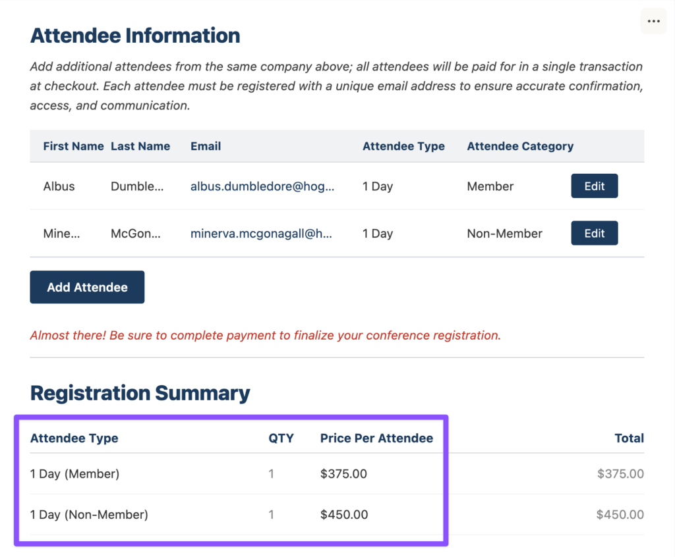
Task: Click the $375.00 total amount
Action: (624, 473)
